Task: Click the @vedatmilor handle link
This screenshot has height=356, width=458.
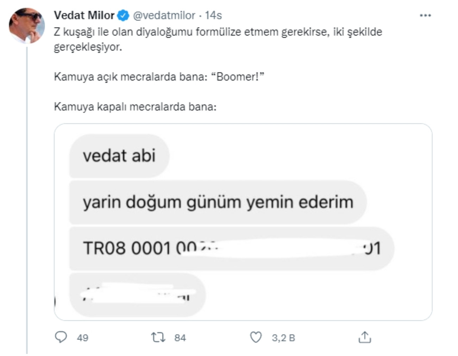Action: (x=163, y=16)
